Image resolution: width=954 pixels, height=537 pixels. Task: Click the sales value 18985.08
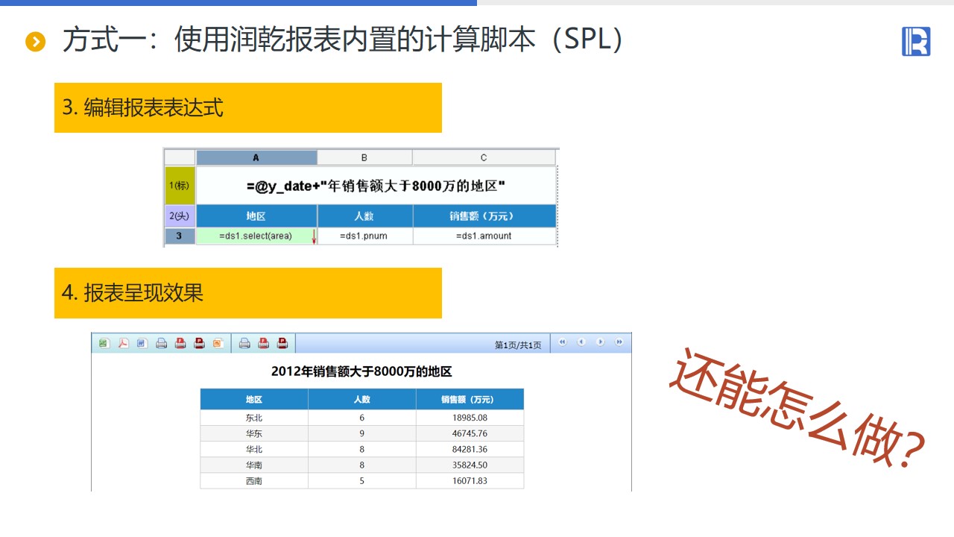(x=470, y=418)
